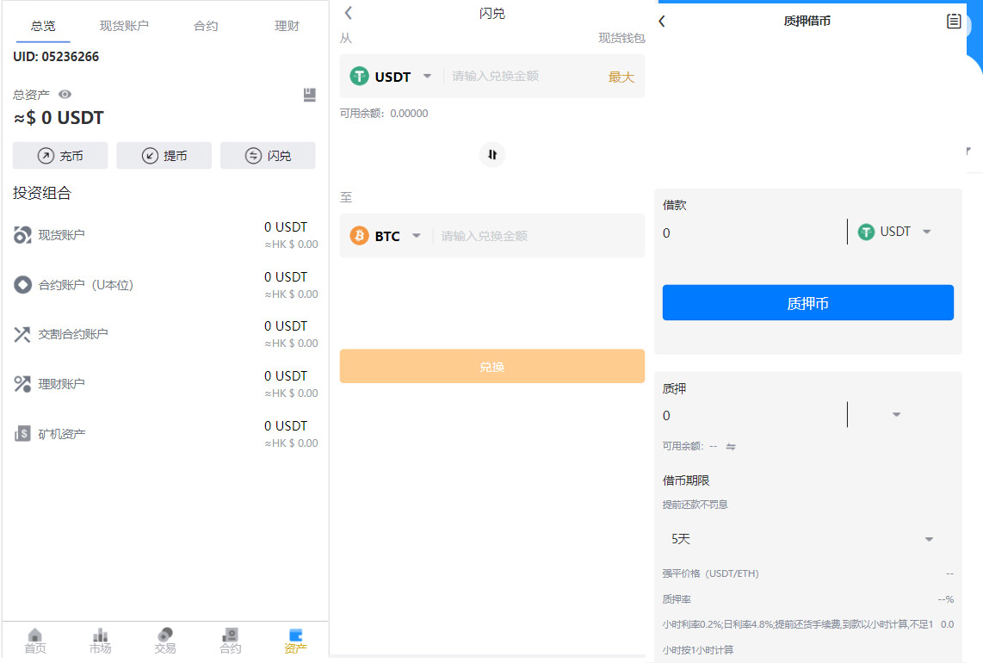The width and height of the screenshot is (983, 663).
Task: Open the 5天 loan term dropdown
Action: [x=929, y=539]
